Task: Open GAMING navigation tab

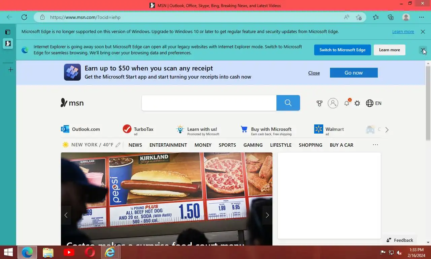Action: click(253, 145)
